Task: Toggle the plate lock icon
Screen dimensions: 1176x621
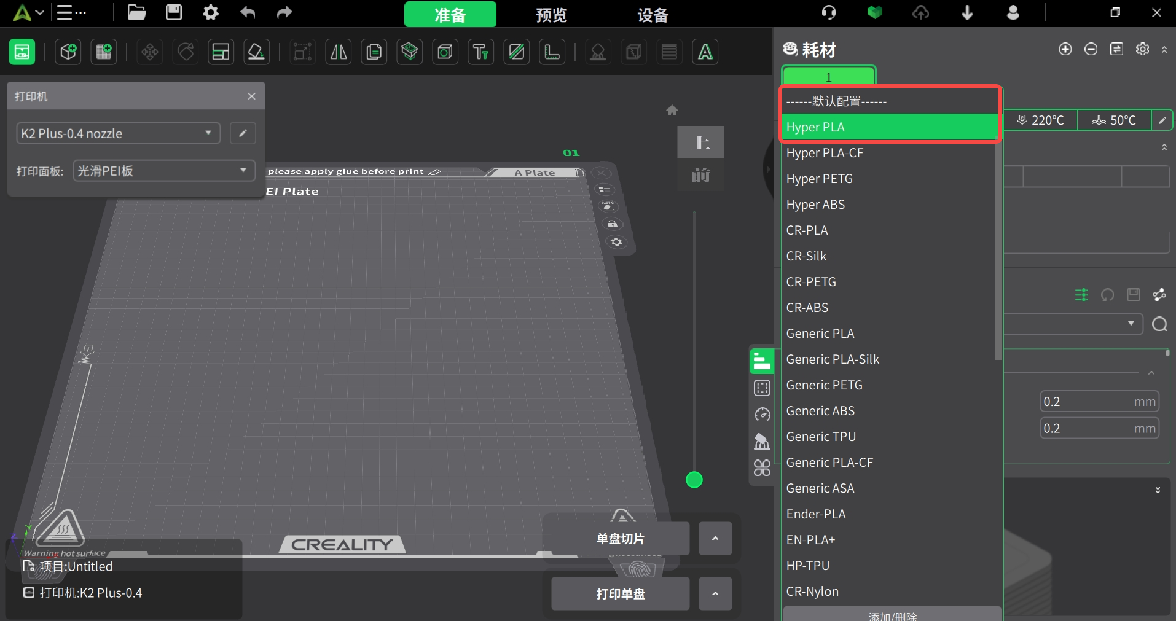Action: [613, 224]
